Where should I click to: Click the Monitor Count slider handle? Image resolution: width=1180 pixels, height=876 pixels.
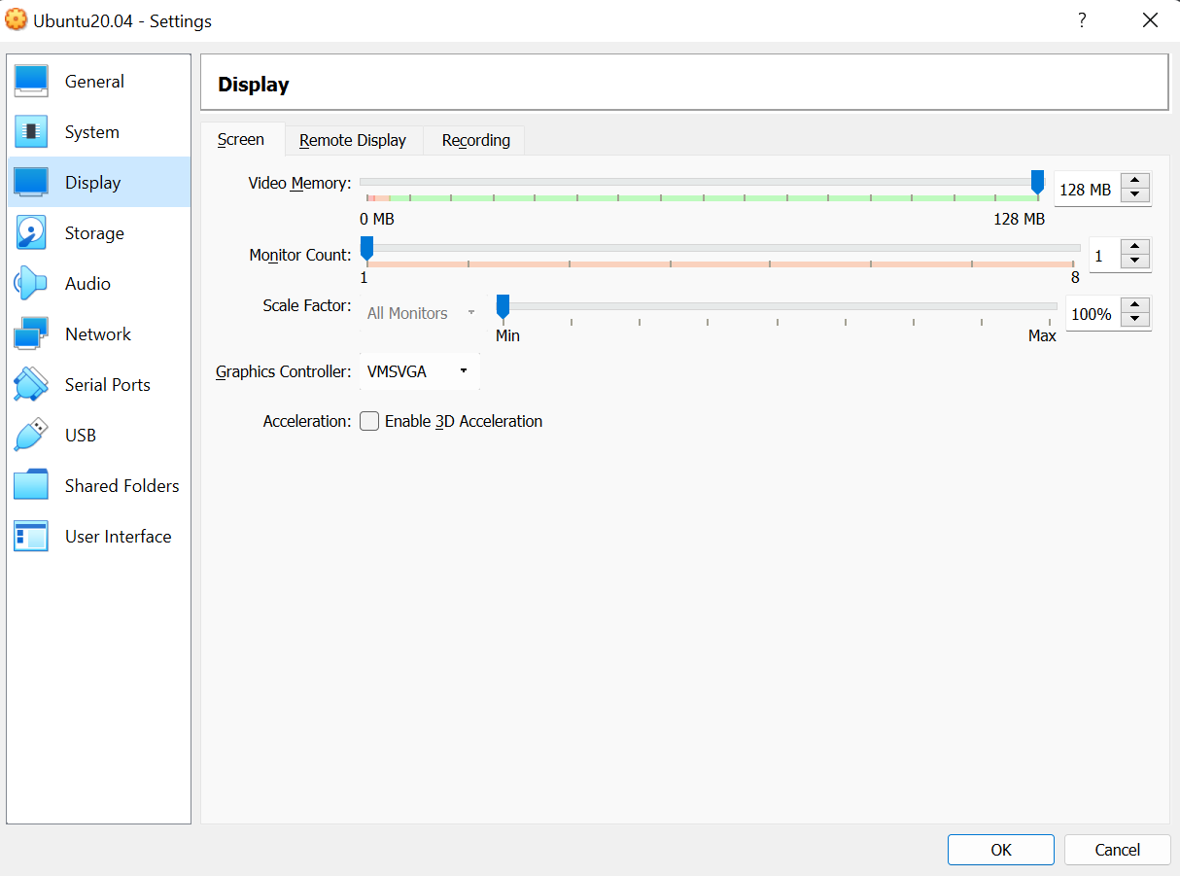tap(366, 248)
